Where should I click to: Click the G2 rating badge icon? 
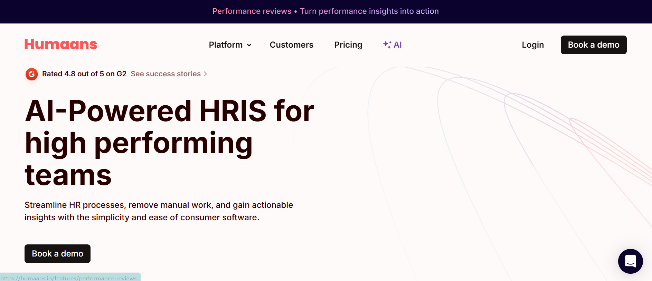pos(32,74)
